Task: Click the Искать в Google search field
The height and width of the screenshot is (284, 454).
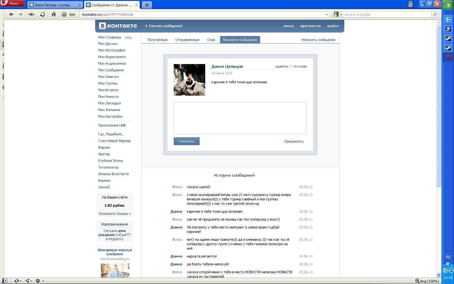Action: (x=387, y=15)
